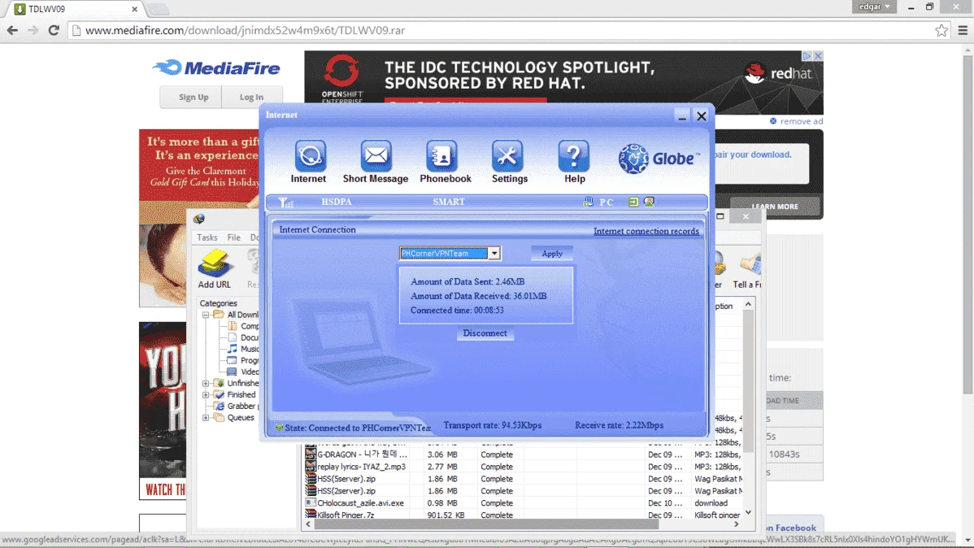Click the LEARN MORE ad button
This screenshot has height=548, width=974.
point(775,207)
